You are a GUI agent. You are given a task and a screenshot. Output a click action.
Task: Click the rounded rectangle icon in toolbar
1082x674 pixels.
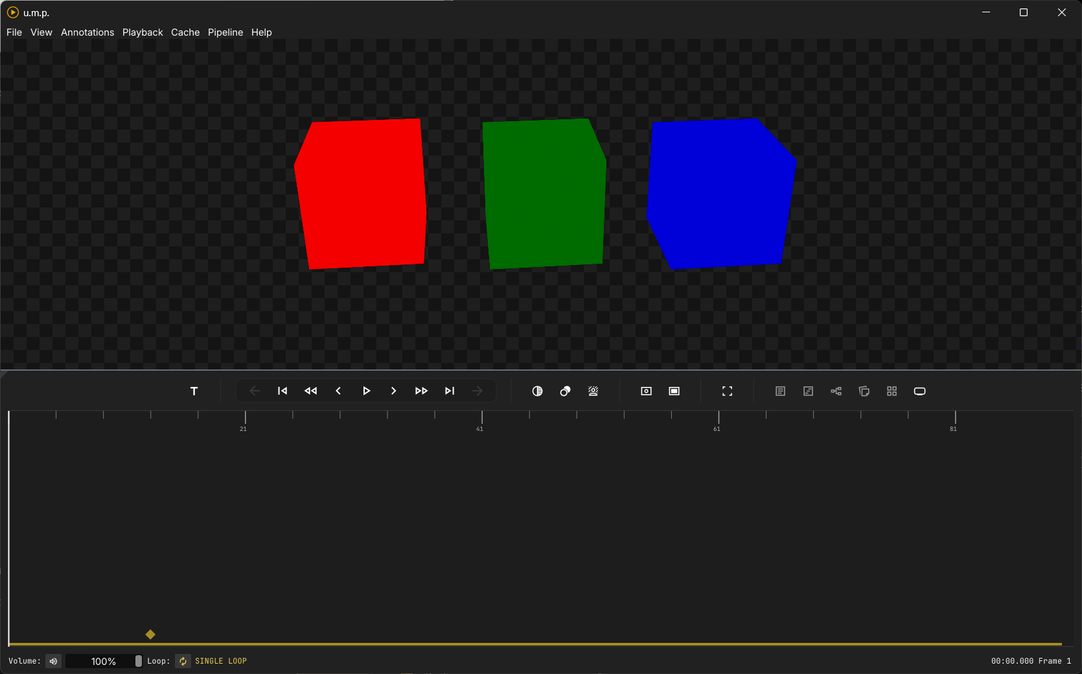(x=919, y=391)
